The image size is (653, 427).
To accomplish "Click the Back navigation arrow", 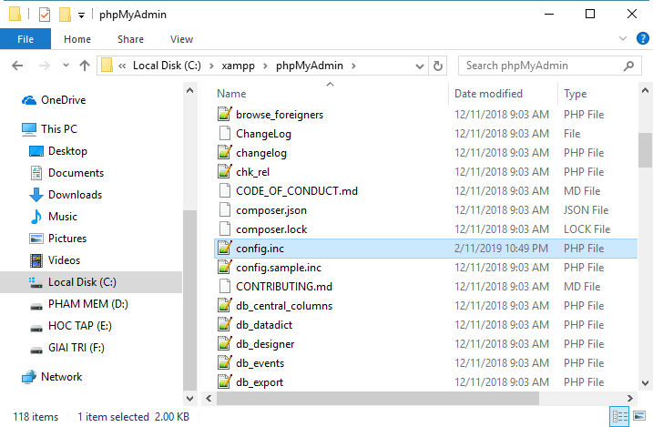I will (x=17, y=66).
